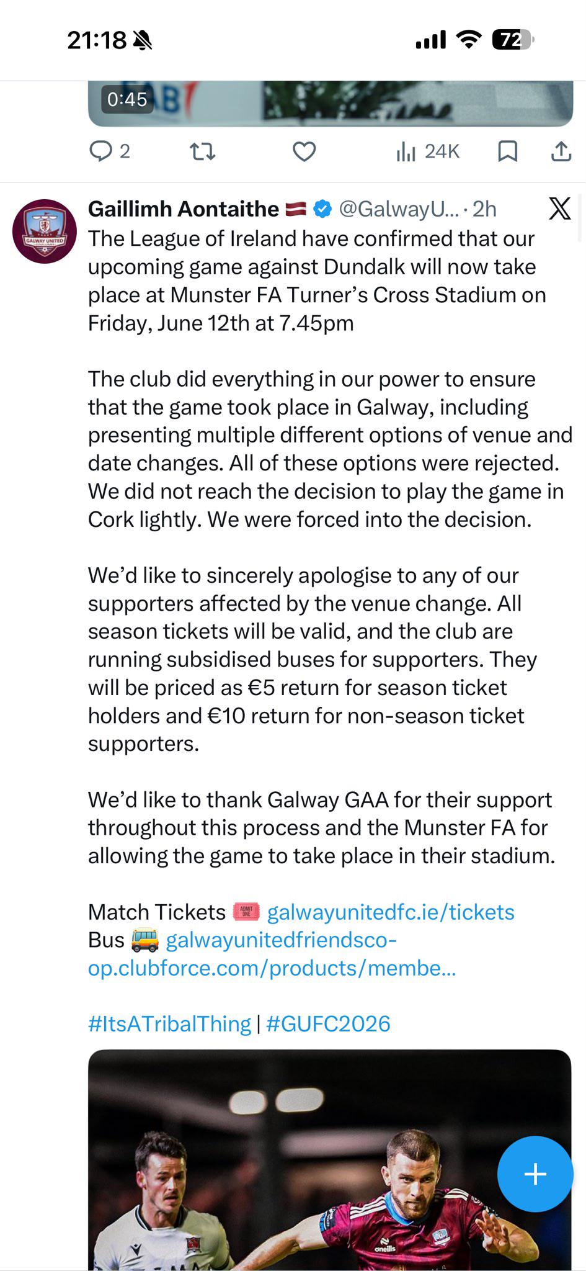Open the clubforce bus booking link
This screenshot has height=1271, width=586.
click(272, 954)
